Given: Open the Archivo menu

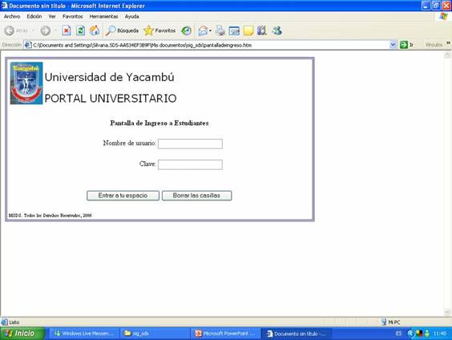Looking at the screenshot, I should click(x=12, y=16).
